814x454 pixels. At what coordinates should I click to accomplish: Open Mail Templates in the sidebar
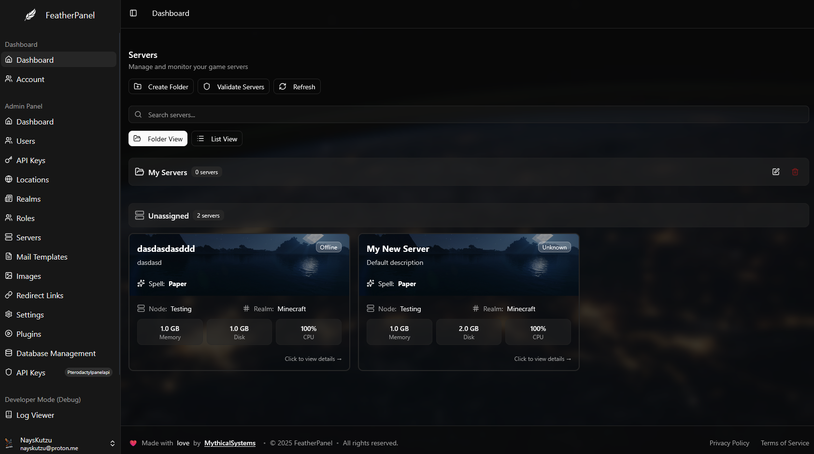tap(42, 257)
